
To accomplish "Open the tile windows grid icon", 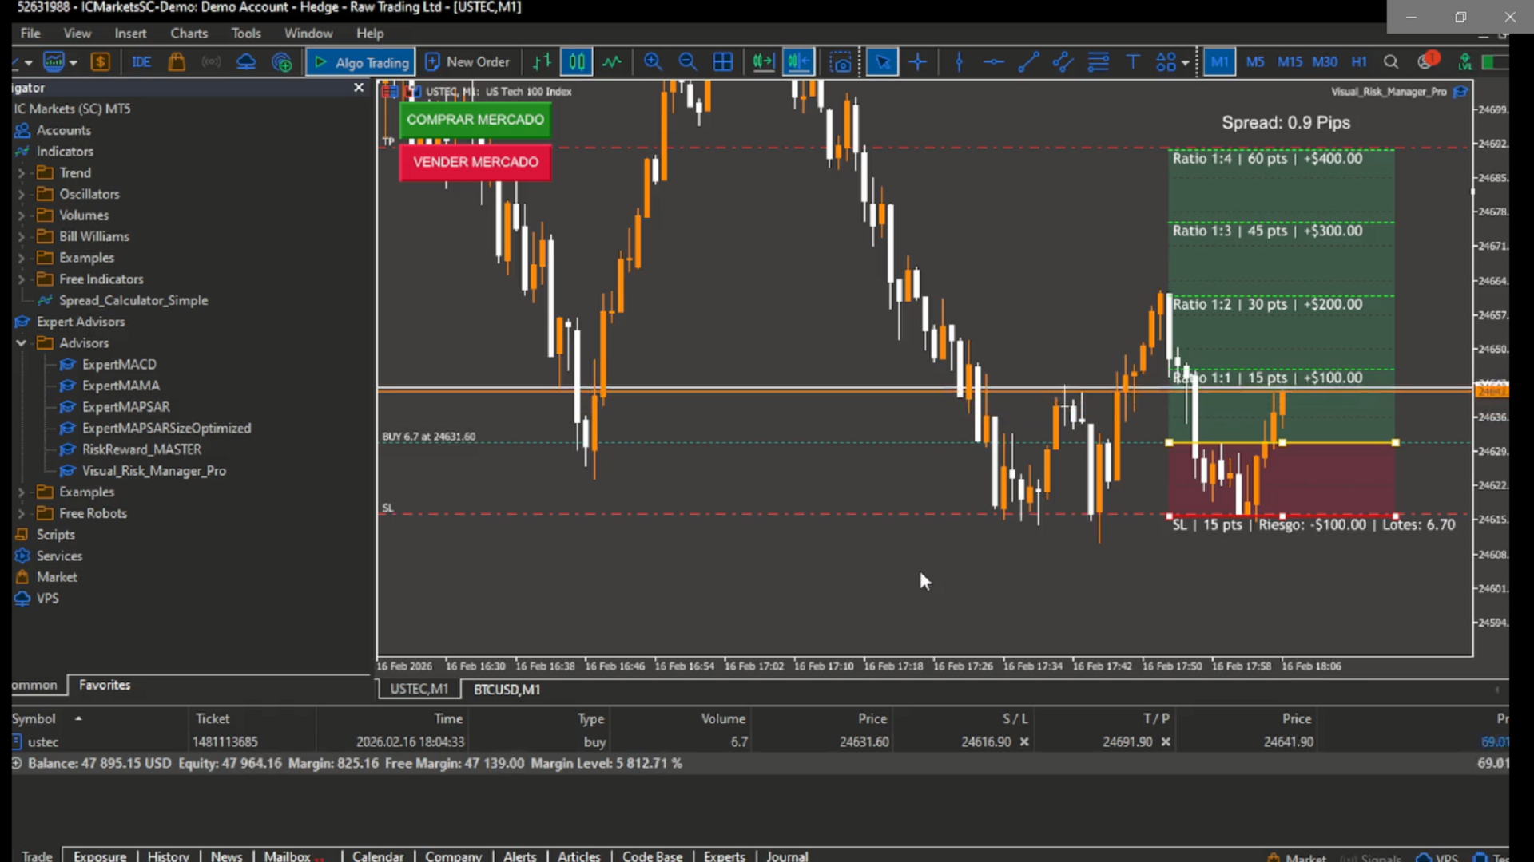I will [722, 62].
